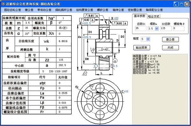Click the 2×45° chamfer label in drawing

coord(105,49)
